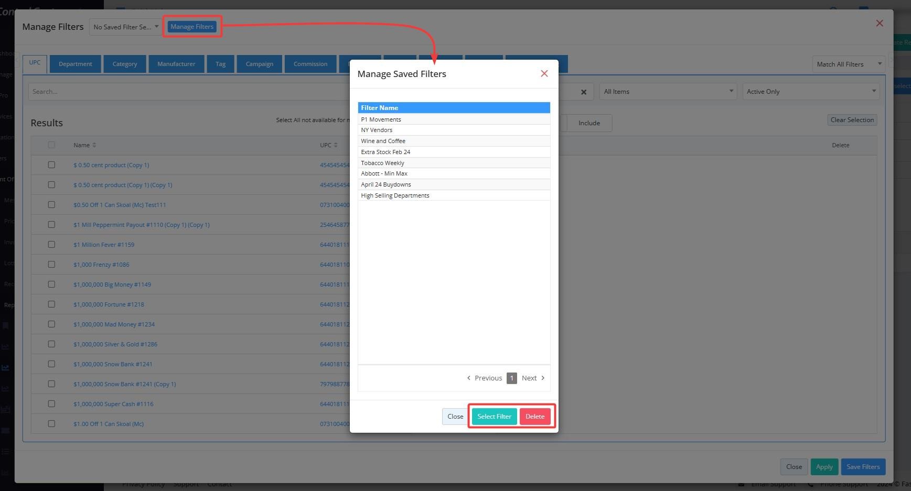911x491 pixels.
Task: Close the Manage Saved Filters dialog with X
Action: (544, 74)
